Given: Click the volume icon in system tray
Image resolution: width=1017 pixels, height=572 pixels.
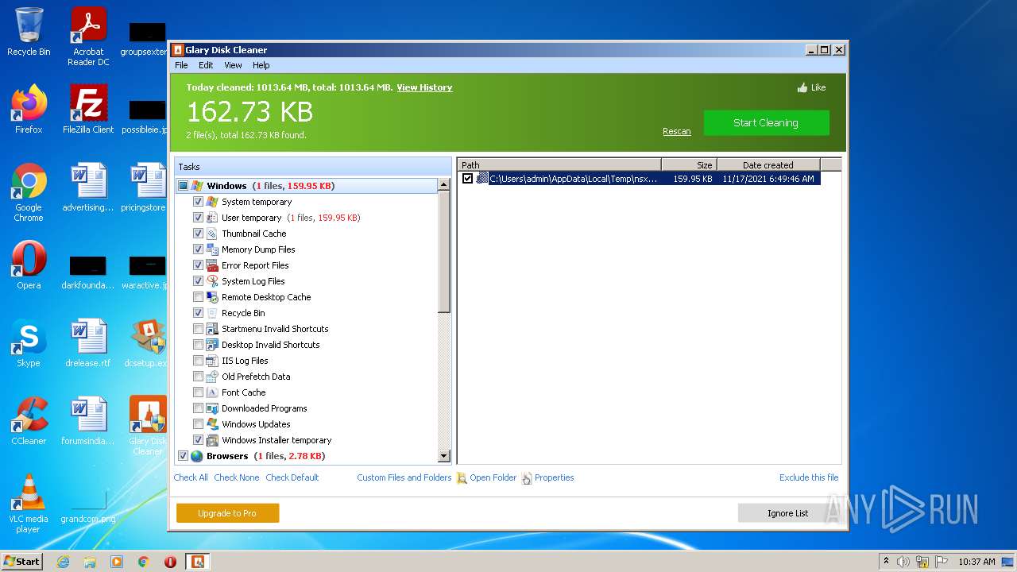Looking at the screenshot, I should [x=903, y=562].
